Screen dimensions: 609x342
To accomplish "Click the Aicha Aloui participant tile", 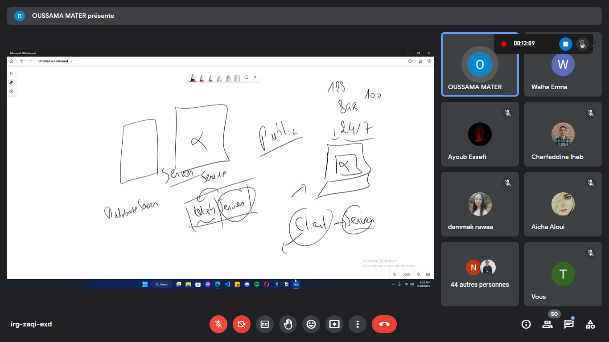I will pyautogui.click(x=563, y=204).
